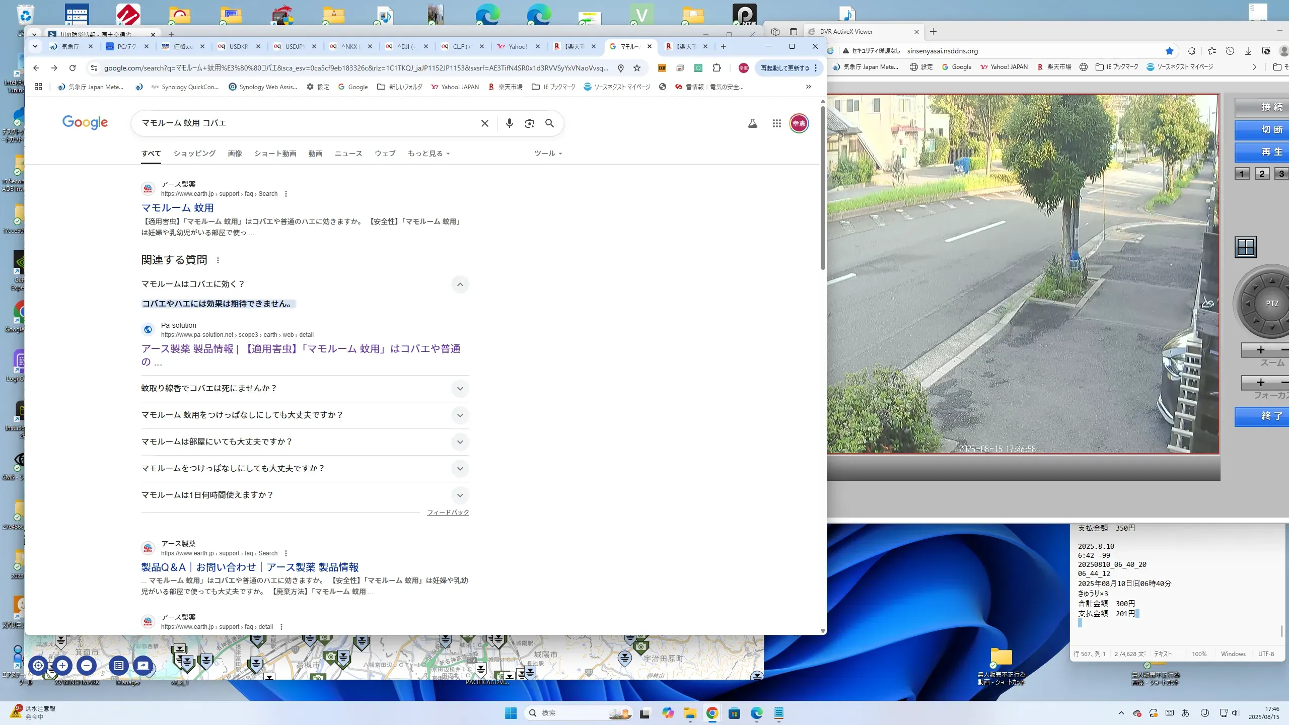Open the マモルーム 蚊用 result link

pos(177,208)
